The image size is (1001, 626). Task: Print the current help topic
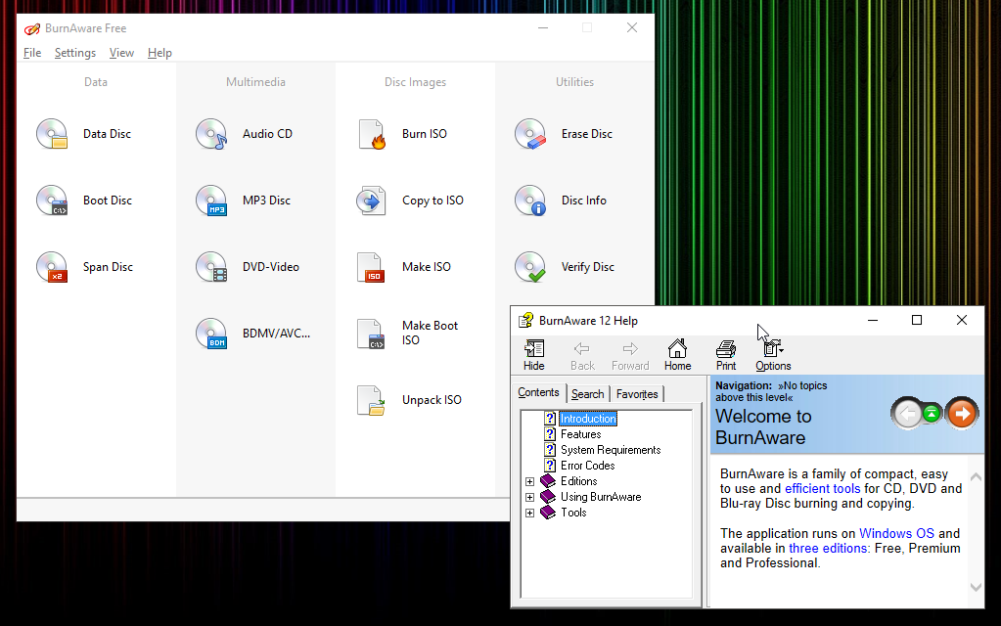tap(726, 355)
